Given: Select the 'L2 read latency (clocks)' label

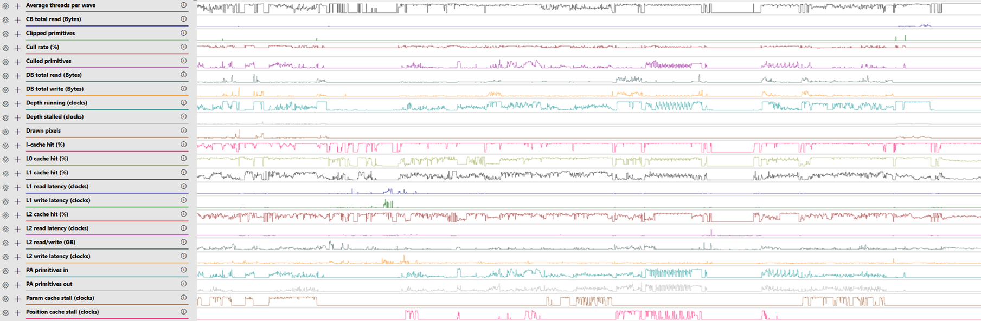Looking at the screenshot, I should (57, 228).
